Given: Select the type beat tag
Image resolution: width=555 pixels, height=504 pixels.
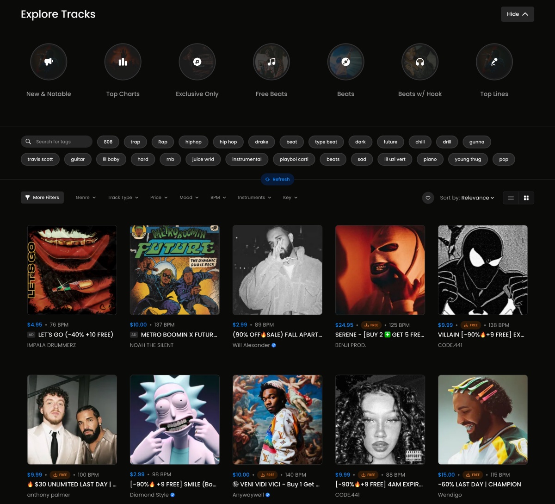Looking at the screenshot, I should click(326, 142).
